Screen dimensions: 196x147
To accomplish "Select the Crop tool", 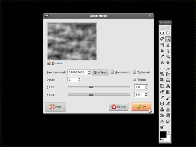I will (168, 68).
